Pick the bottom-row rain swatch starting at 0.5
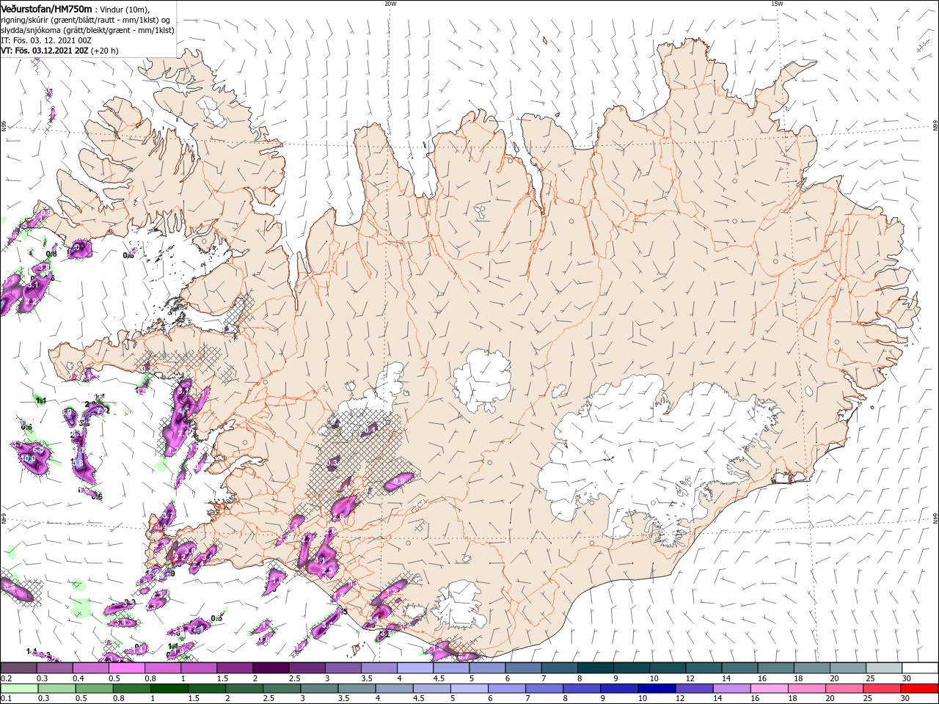Screen dimensions: 939x704 pos(93,689)
